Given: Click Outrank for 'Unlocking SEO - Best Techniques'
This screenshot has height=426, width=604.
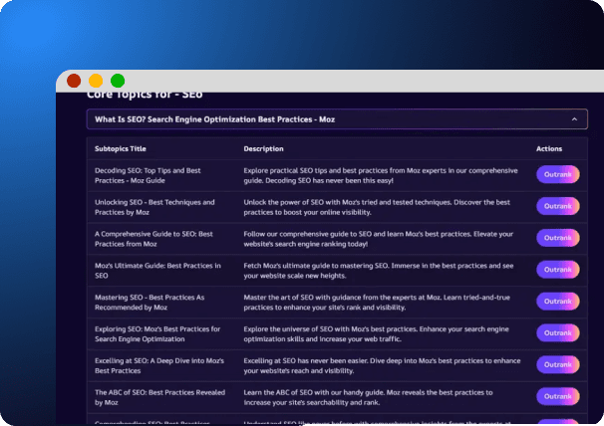Looking at the screenshot, I should [x=558, y=206].
